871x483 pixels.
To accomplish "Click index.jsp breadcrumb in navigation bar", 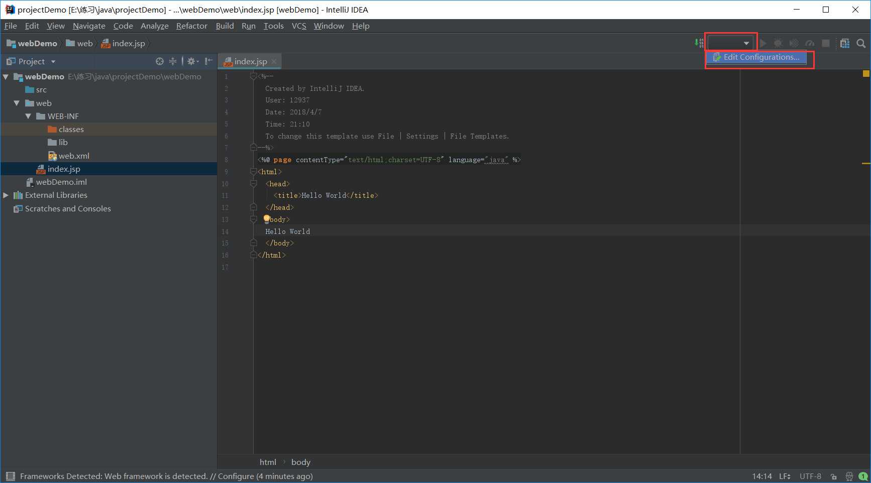I will [x=123, y=44].
